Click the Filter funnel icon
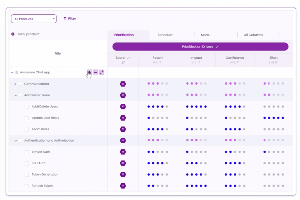This screenshot has height=200, width=300. click(x=65, y=18)
